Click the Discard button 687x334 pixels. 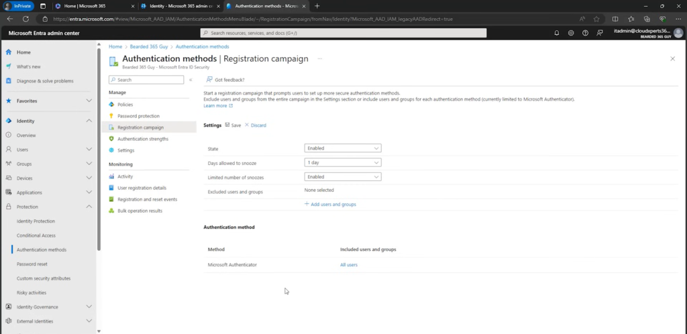pos(256,125)
